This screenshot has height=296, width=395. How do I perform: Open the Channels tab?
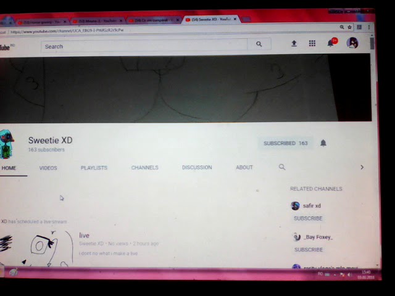click(145, 167)
